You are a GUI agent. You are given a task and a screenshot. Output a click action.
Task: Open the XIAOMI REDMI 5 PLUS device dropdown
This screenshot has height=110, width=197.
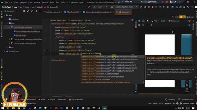[x=124, y=7]
